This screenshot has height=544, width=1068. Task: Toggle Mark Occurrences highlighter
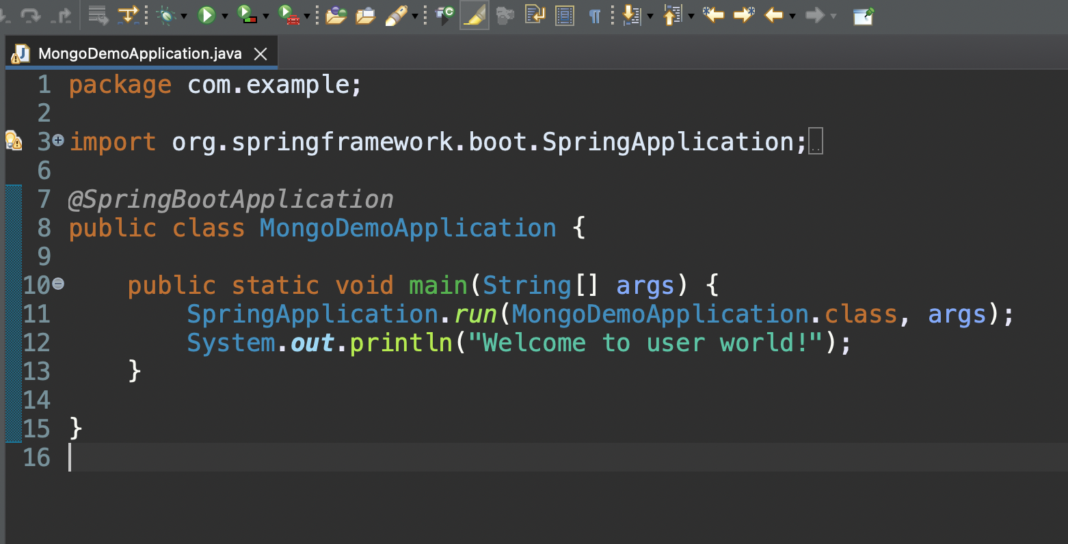(x=475, y=15)
